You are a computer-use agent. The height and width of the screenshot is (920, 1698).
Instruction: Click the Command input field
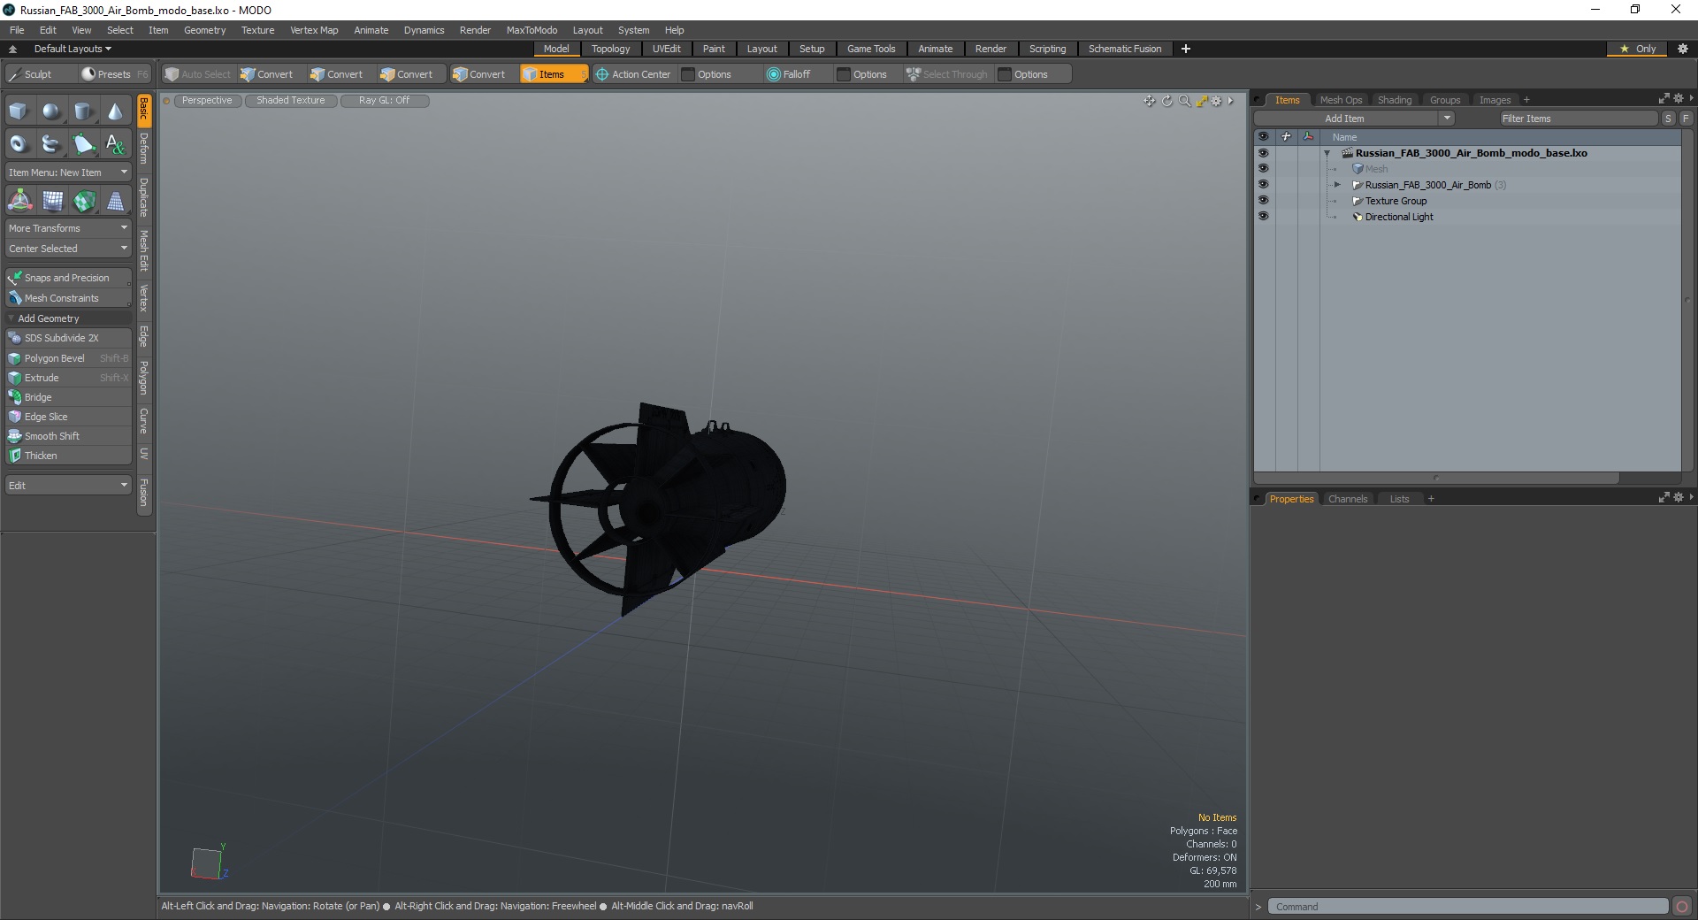click(1469, 907)
